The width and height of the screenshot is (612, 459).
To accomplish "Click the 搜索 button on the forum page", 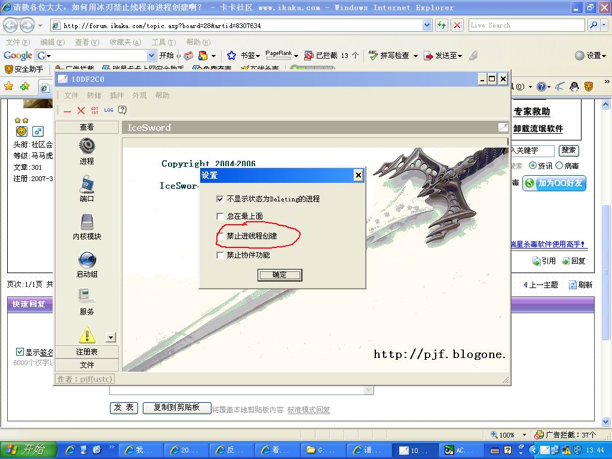I will 569,150.
